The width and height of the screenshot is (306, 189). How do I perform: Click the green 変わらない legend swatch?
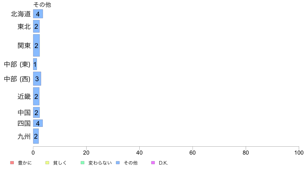click(x=82, y=163)
